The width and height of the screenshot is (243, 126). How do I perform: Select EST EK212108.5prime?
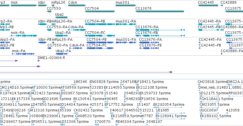[137, 90]
